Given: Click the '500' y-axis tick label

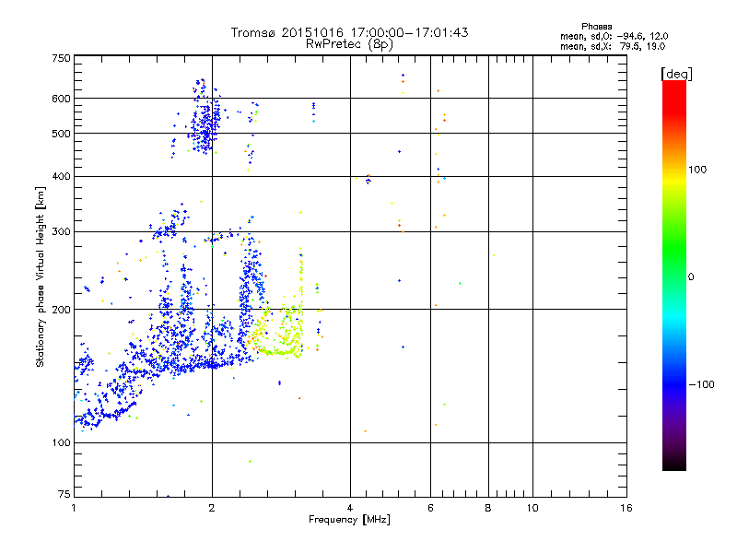Looking at the screenshot, I should (x=61, y=134).
